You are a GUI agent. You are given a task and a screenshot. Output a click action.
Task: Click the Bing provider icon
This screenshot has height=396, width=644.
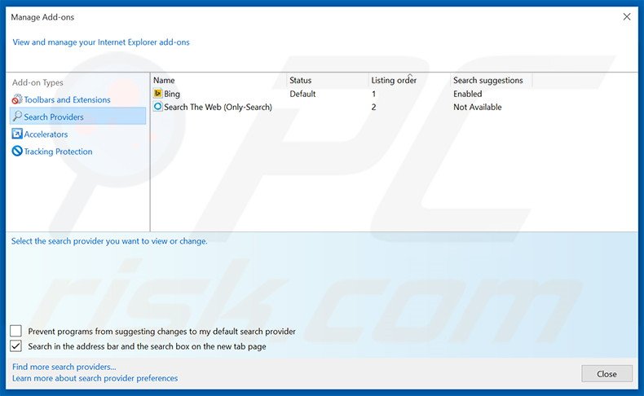[x=158, y=94]
